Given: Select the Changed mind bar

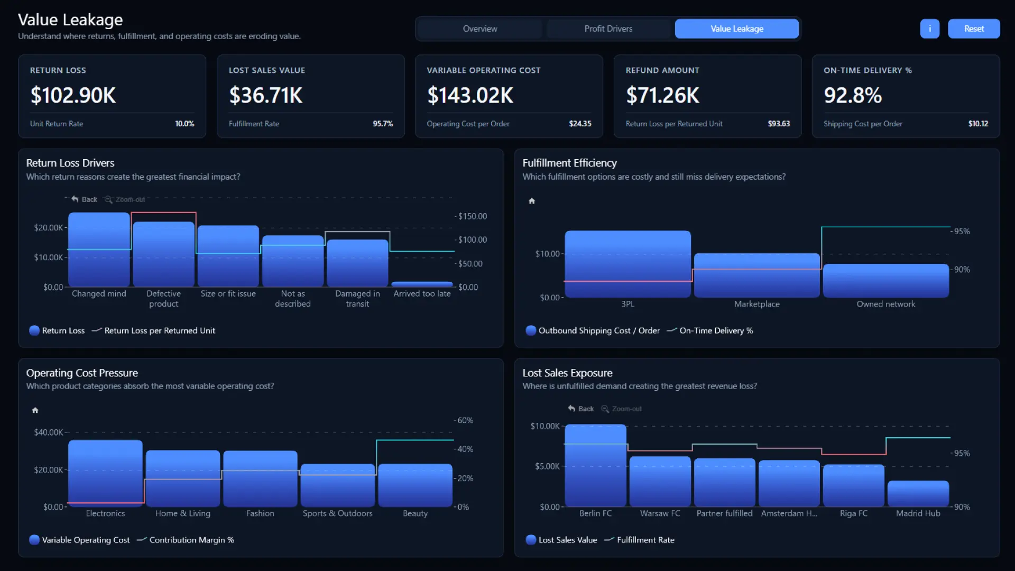Looking at the screenshot, I should point(99,250).
